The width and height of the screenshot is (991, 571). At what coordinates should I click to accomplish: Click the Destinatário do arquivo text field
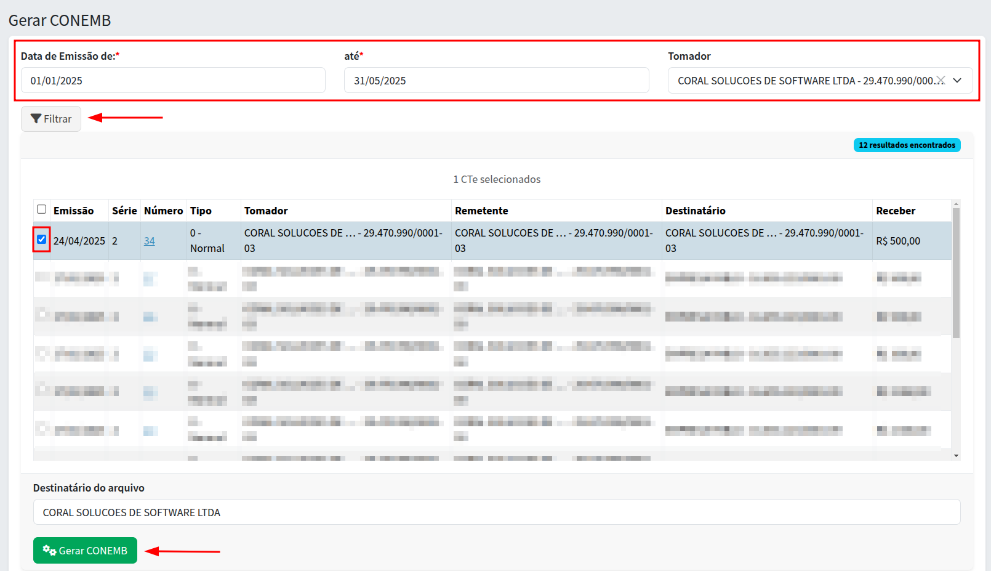(496, 512)
